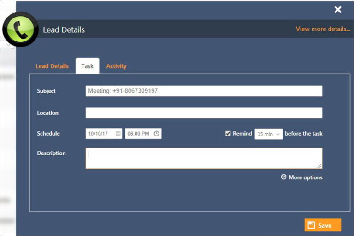The height and width of the screenshot is (236, 354).
Task: Select the Task tab
Action: 88,66
